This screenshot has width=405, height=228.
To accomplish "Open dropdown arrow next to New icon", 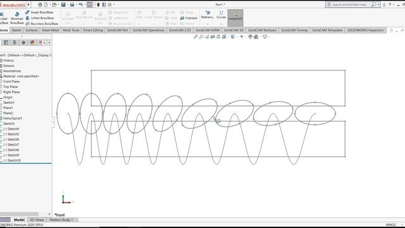I will click(x=49, y=4).
